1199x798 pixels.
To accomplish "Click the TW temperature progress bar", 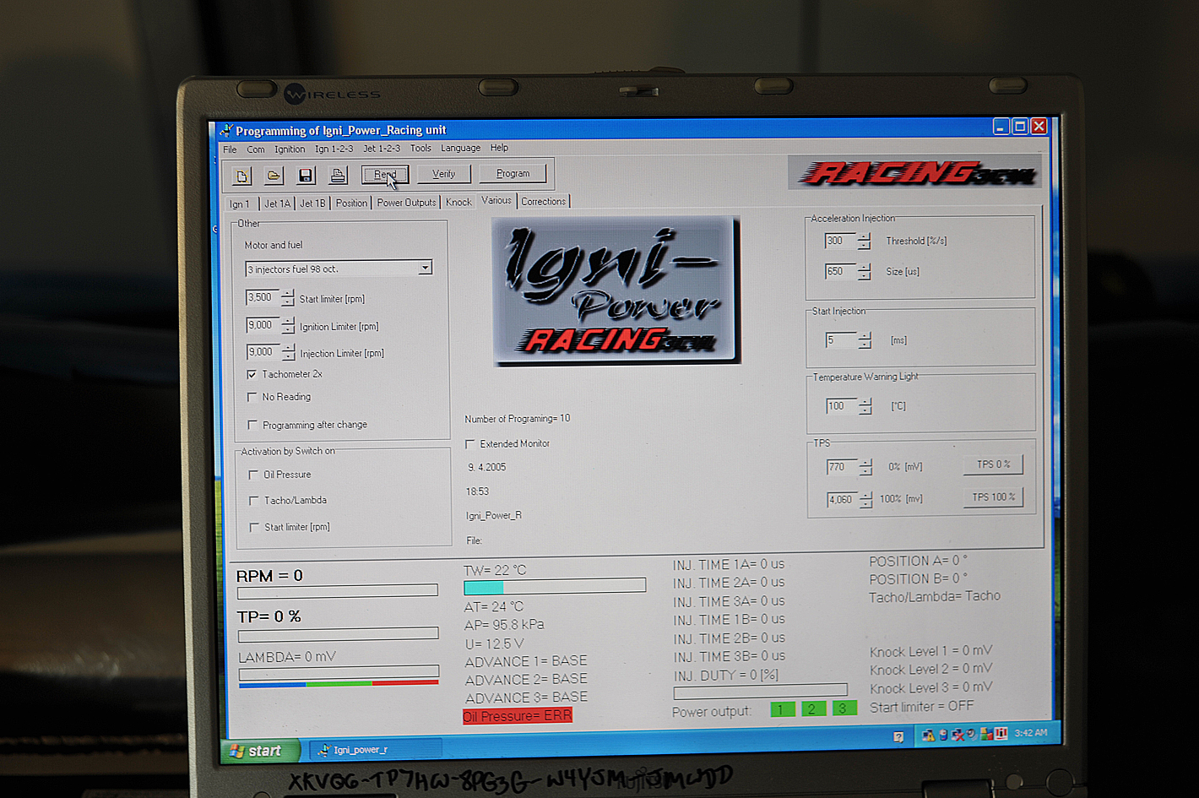I will tap(555, 586).
